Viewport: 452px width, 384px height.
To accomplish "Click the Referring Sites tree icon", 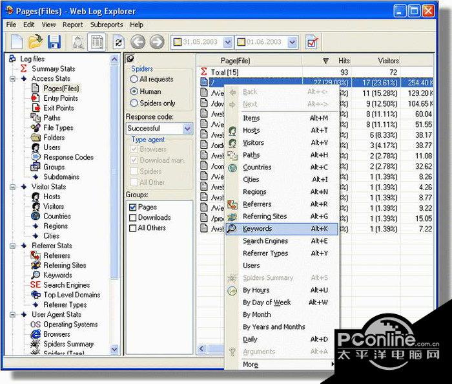I will (x=36, y=265).
